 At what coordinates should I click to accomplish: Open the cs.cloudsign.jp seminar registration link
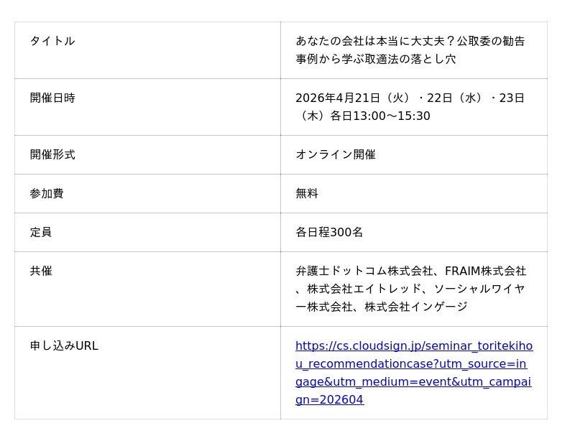[413, 346]
